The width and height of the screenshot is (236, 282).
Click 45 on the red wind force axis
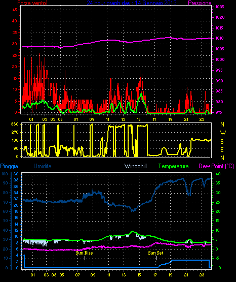[x=15, y=10]
